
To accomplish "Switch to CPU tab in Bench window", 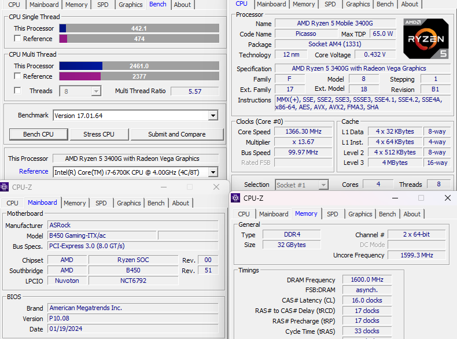I will pos(14,5).
